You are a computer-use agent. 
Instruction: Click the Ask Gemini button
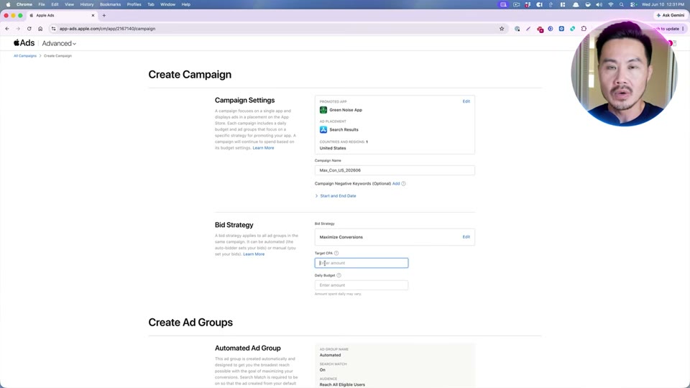click(670, 15)
